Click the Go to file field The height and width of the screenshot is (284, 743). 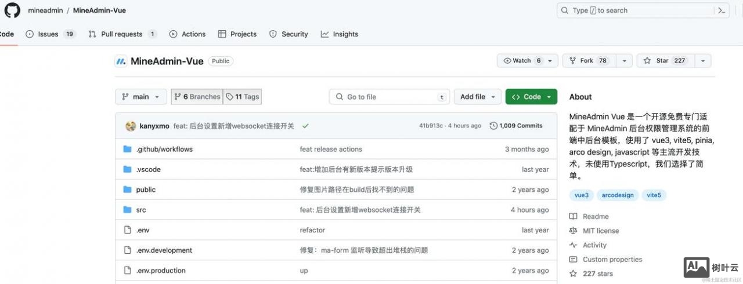tap(389, 97)
